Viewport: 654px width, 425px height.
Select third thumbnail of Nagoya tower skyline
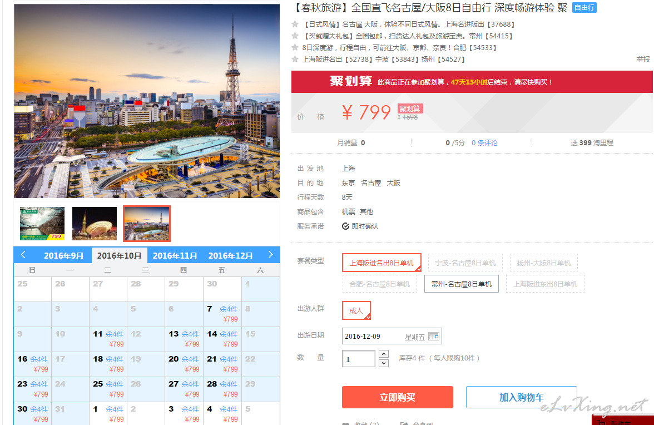tap(147, 224)
